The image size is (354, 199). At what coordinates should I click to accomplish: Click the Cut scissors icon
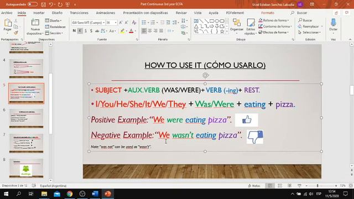[16, 21]
